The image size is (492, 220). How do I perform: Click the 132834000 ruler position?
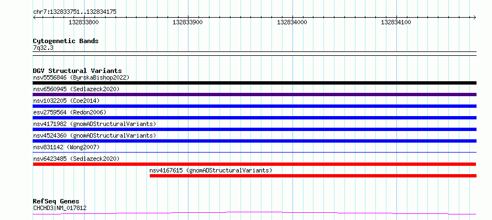pos(292,22)
